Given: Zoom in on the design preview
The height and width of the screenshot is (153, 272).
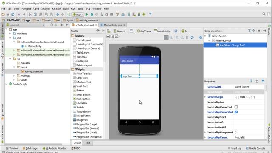Looking at the screenshot, I should point(177,37).
